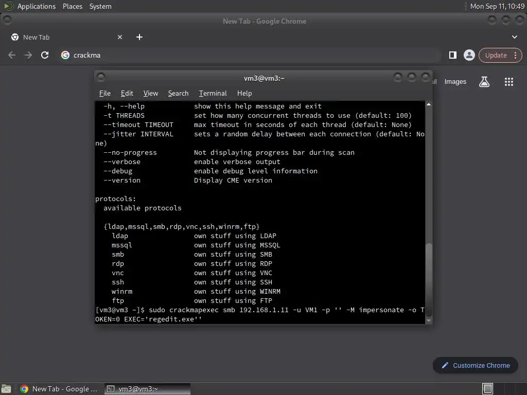527x395 pixels.
Task: Click terminal scrollbar down arrow
Action: [429, 320]
